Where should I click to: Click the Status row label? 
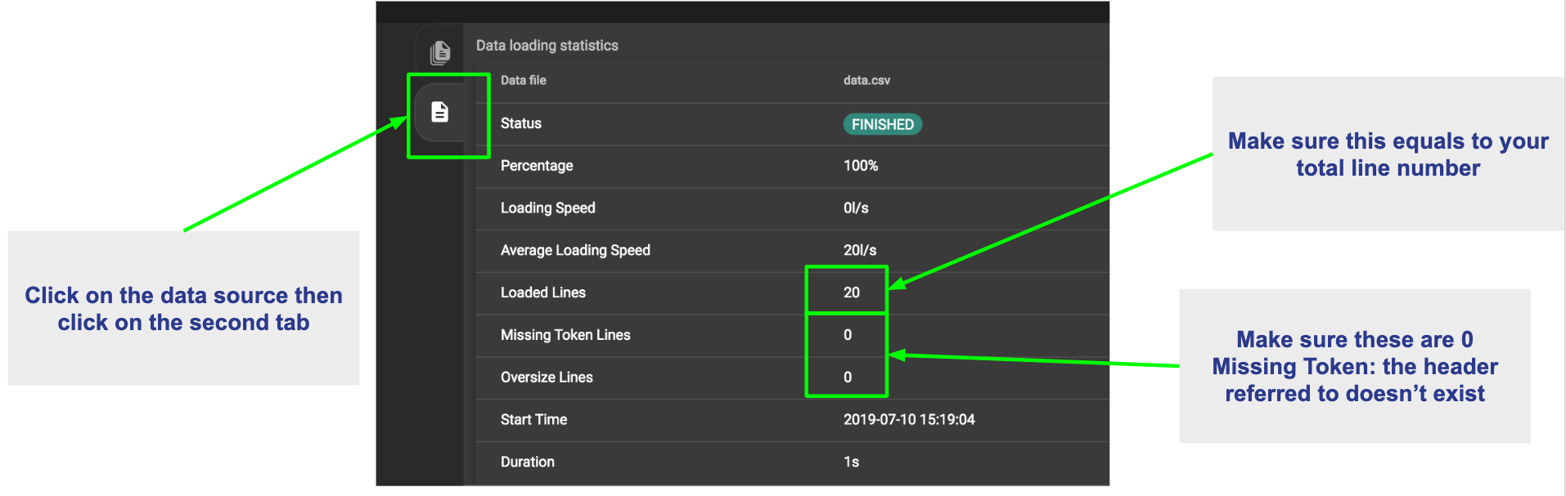click(x=520, y=123)
